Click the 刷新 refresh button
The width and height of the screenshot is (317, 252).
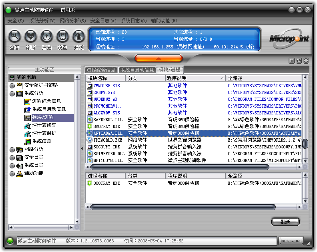tap(285, 222)
